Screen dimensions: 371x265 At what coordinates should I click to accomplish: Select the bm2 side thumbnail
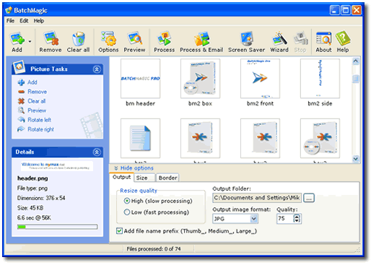click(x=320, y=79)
